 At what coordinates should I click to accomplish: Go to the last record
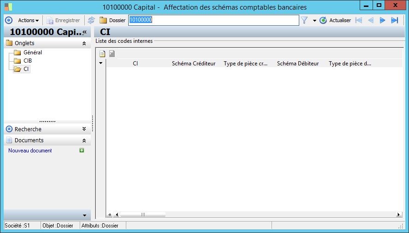pos(395,20)
